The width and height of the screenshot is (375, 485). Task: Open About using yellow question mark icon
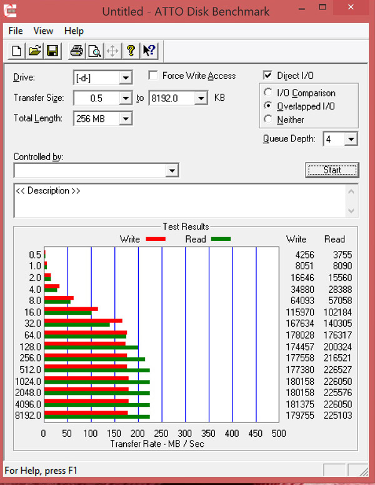click(x=131, y=51)
